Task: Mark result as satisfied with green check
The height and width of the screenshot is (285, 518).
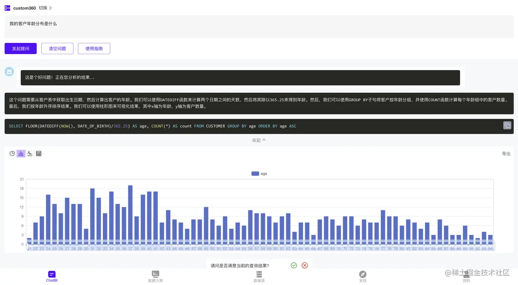Action: (294, 265)
